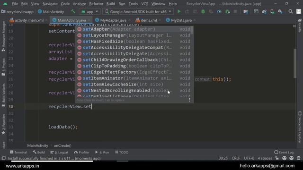The height and width of the screenshot is (170, 303).
Task: Switch to items.xml tab
Action: pyautogui.click(x=149, y=20)
